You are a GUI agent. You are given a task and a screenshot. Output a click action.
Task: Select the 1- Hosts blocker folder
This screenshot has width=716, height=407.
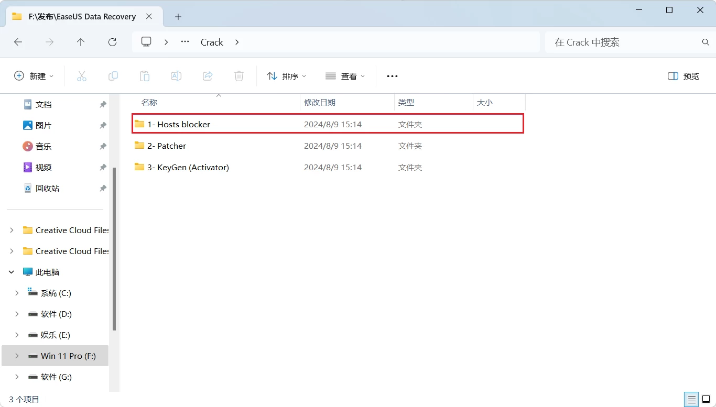[x=328, y=124]
